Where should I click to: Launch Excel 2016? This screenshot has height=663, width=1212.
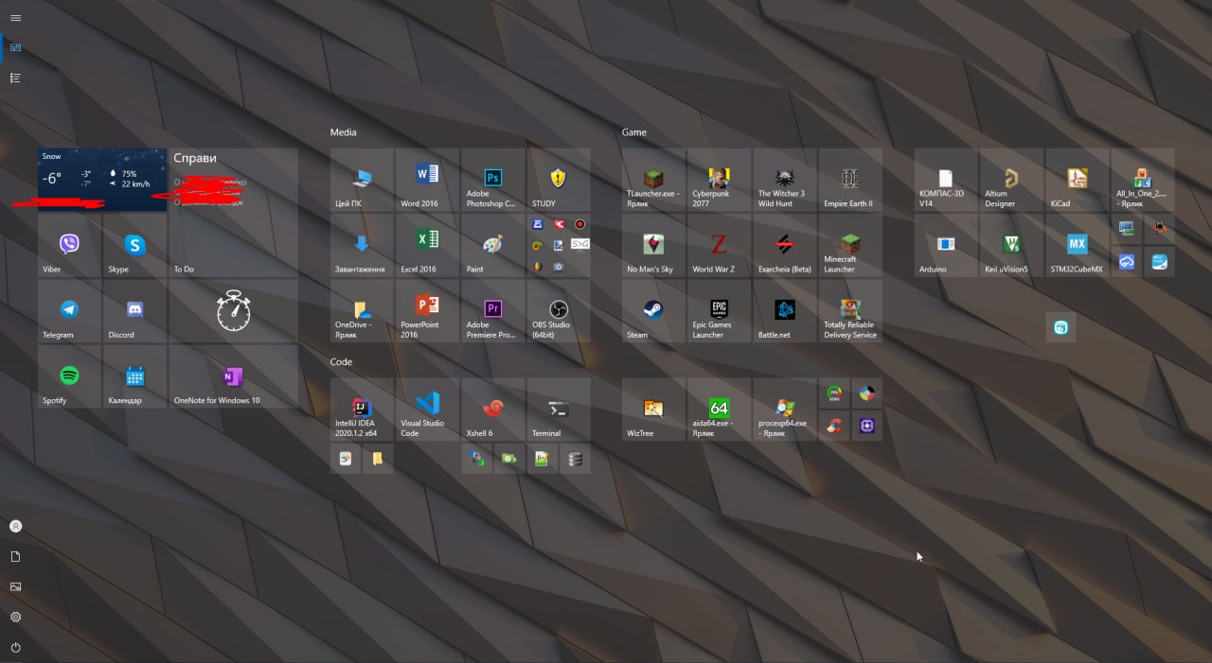click(x=427, y=246)
